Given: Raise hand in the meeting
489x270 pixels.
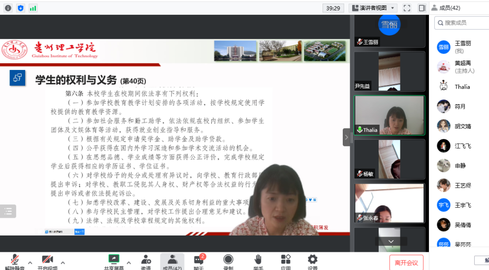Looking at the screenshot, I should click(258, 260).
